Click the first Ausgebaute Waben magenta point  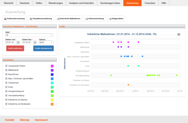(113, 42)
